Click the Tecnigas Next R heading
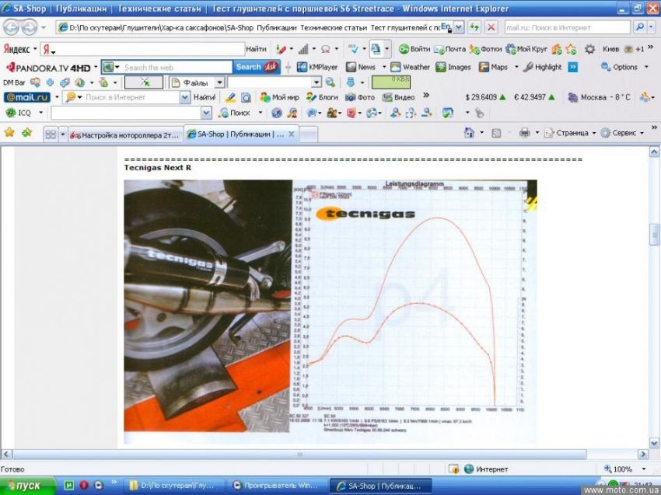 (x=158, y=168)
